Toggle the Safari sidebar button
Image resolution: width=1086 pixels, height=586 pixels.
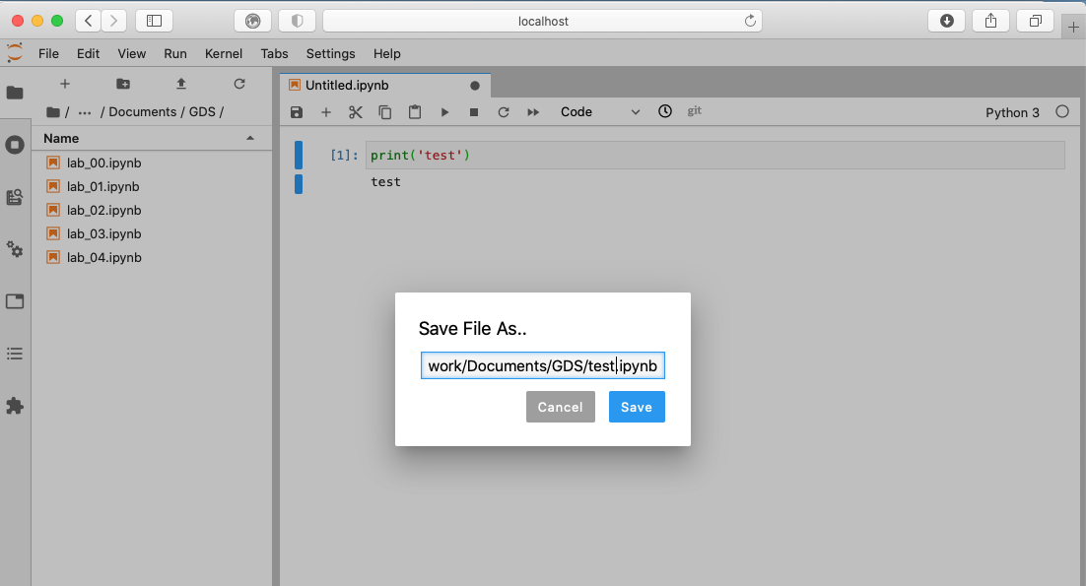pos(154,21)
